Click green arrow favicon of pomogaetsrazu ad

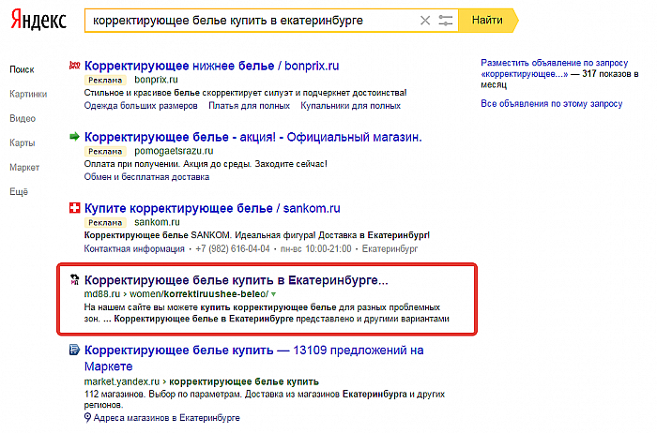(74, 137)
